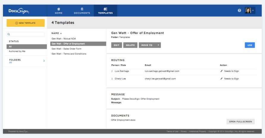Sort templates by Name column
The width and height of the screenshot is (265, 138).
[57, 33]
